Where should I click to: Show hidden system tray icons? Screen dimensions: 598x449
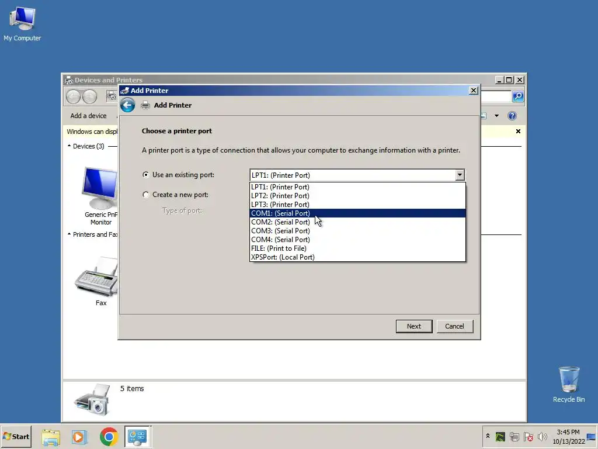coord(488,436)
